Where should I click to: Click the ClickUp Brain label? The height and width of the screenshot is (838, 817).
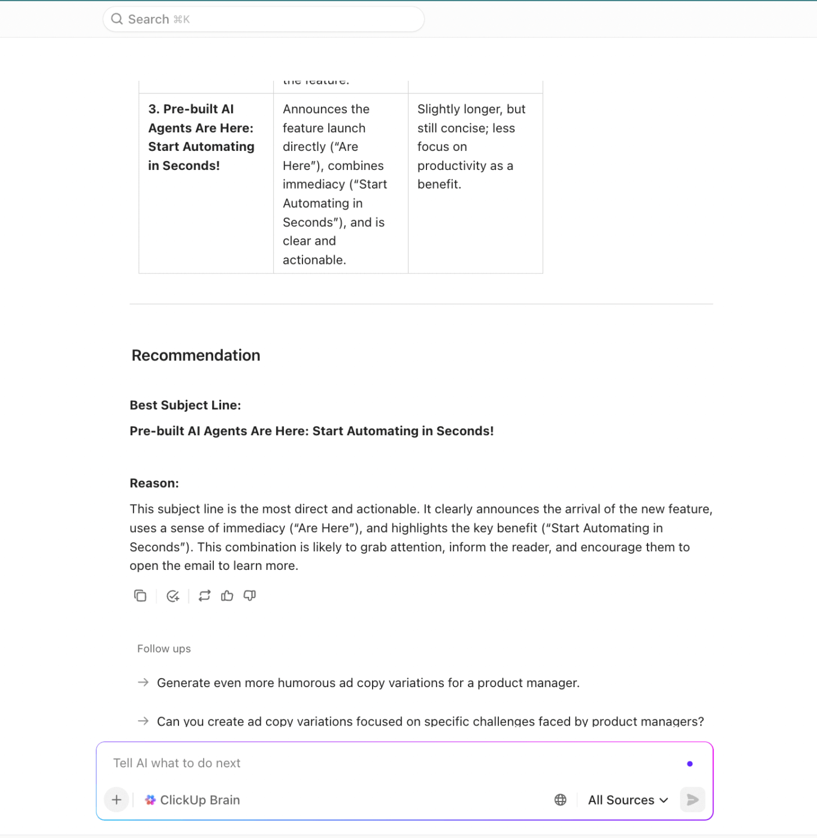pyautogui.click(x=199, y=800)
